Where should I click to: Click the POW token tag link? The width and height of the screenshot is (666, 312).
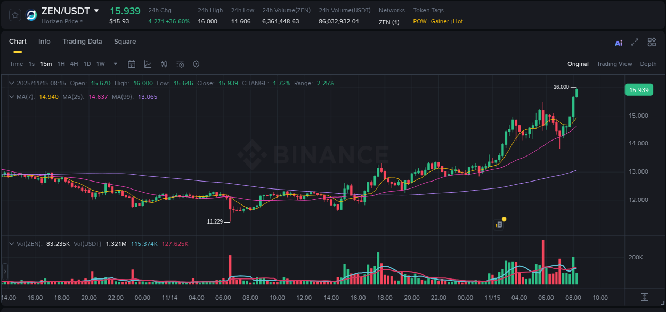point(419,21)
